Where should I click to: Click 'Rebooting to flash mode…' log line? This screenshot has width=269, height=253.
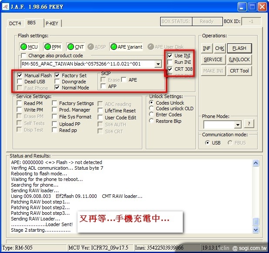pos(39,174)
